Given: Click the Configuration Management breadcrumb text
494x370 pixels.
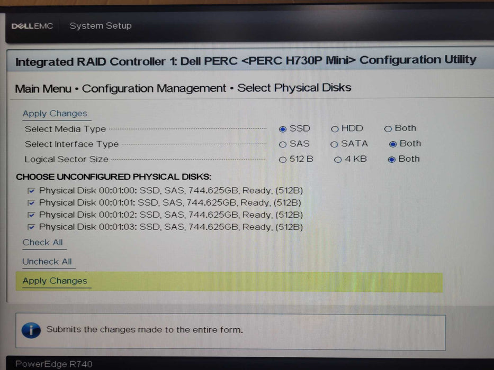Looking at the screenshot, I should 154,88.
